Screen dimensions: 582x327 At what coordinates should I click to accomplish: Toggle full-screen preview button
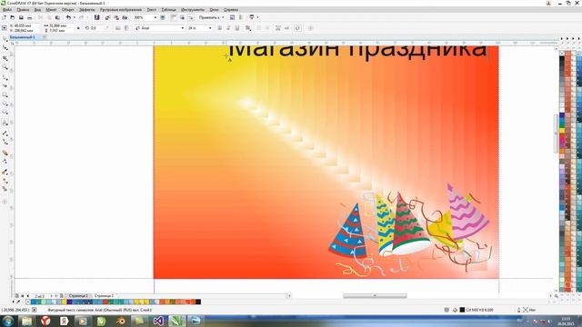point(163,17)
